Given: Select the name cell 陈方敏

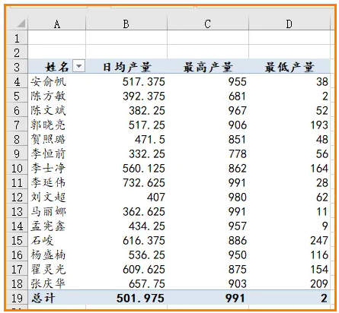Looking at the screenshot, I should (57, 96).
